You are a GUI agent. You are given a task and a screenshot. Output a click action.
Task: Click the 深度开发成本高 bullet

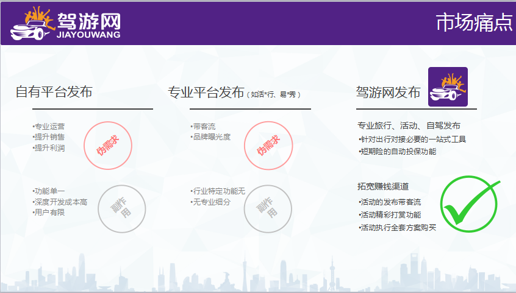point(60,202)
